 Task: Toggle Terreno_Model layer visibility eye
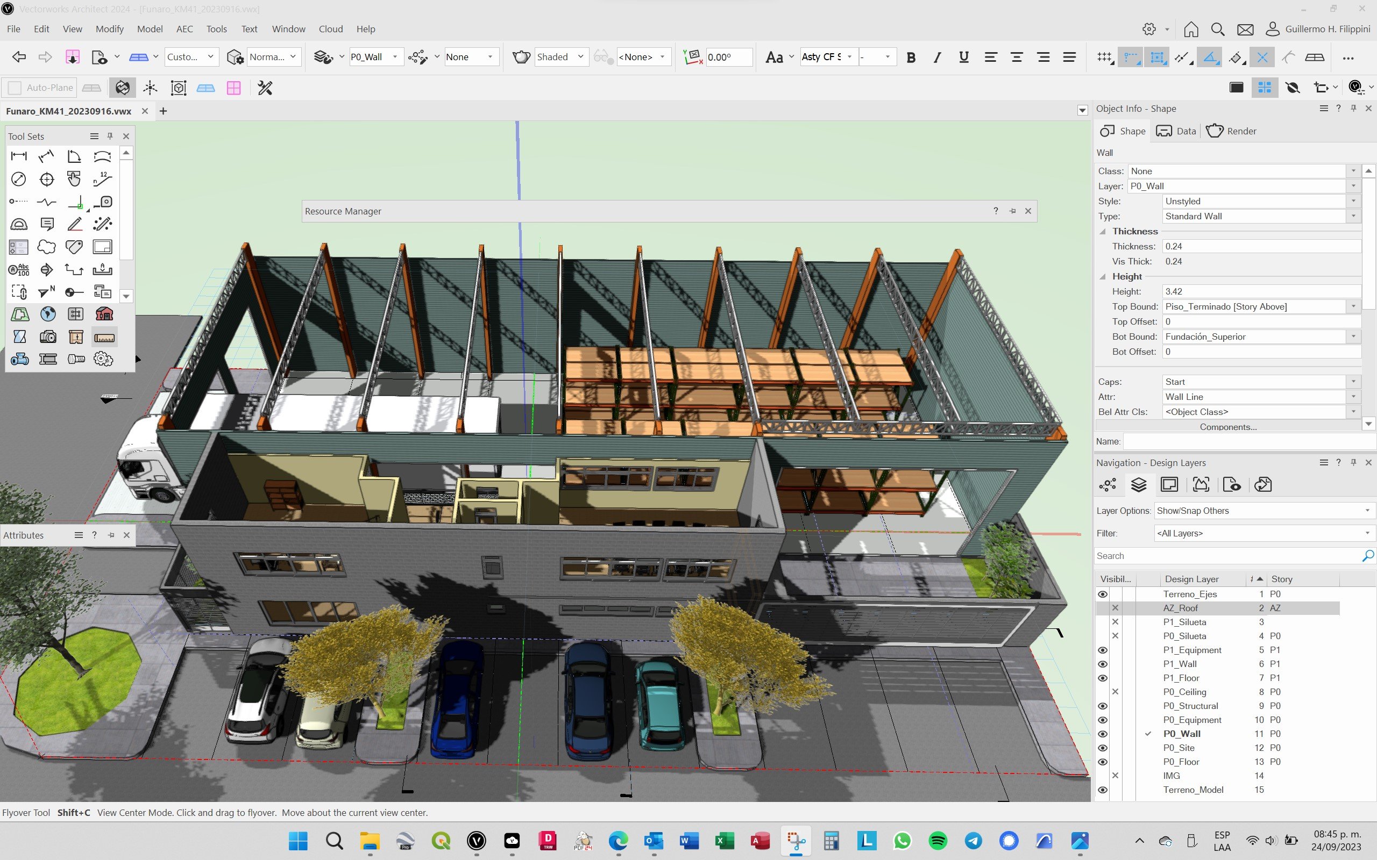click(1103, 790)
